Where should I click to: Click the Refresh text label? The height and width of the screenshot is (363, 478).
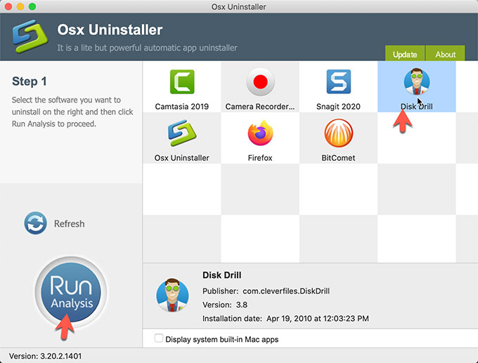[x=69, y=224]
